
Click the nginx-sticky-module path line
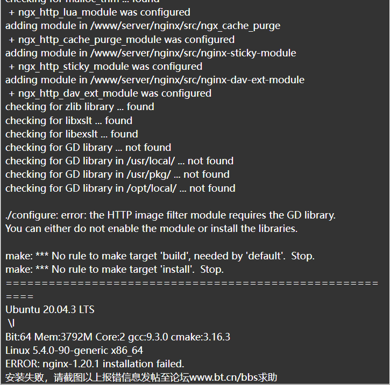[x=151, y=53]
